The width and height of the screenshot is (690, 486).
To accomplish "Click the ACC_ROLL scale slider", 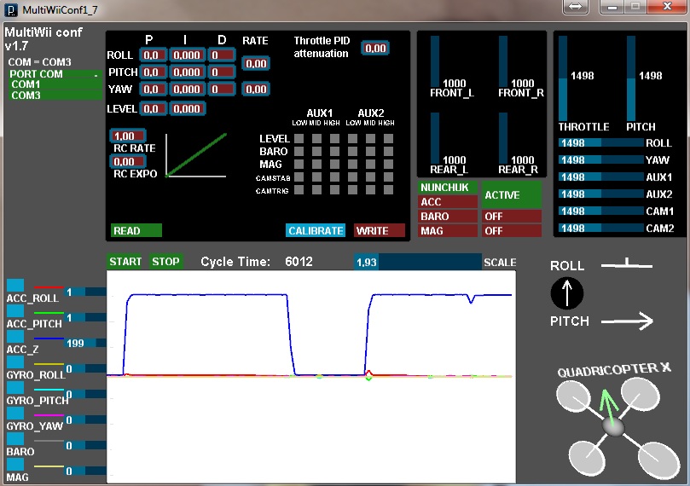I will (x=85, y=292).
